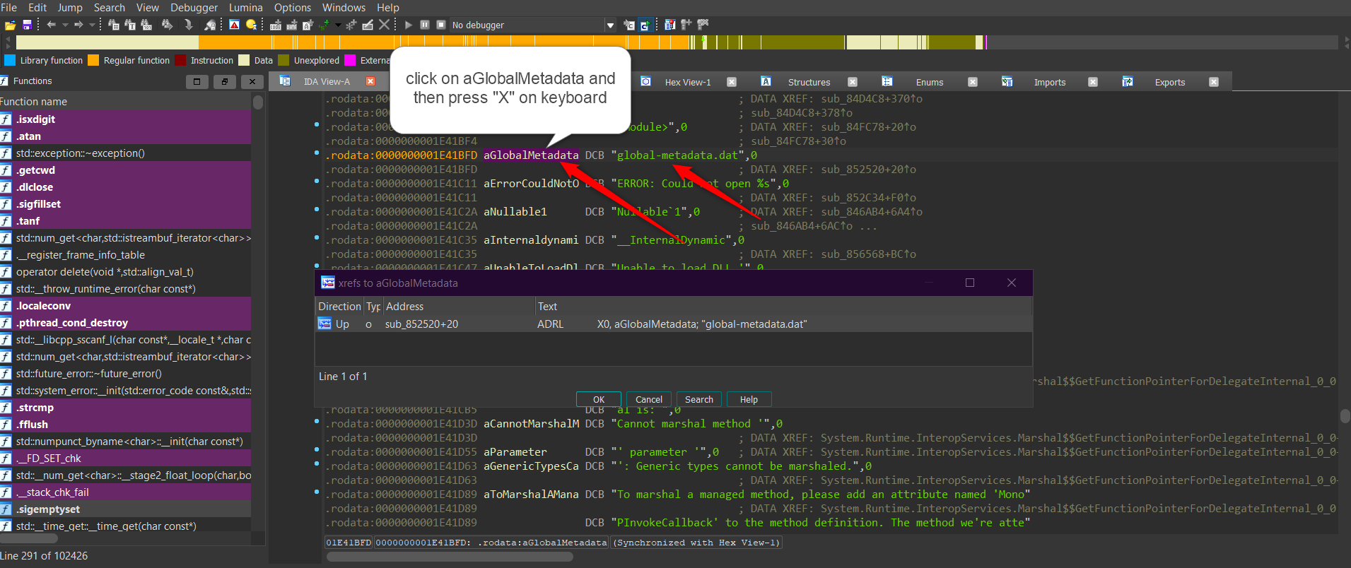Click OK in the xrefs dialog

click(598, 399)
